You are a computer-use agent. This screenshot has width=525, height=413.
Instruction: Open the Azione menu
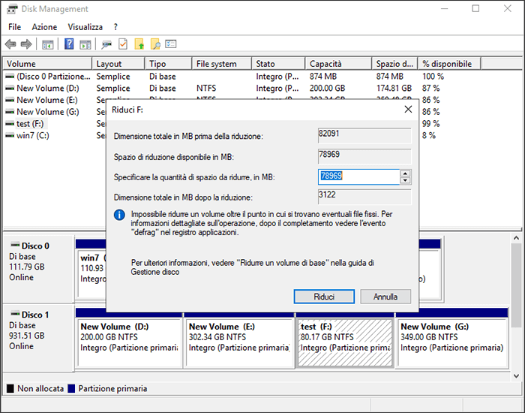point(44,27)
